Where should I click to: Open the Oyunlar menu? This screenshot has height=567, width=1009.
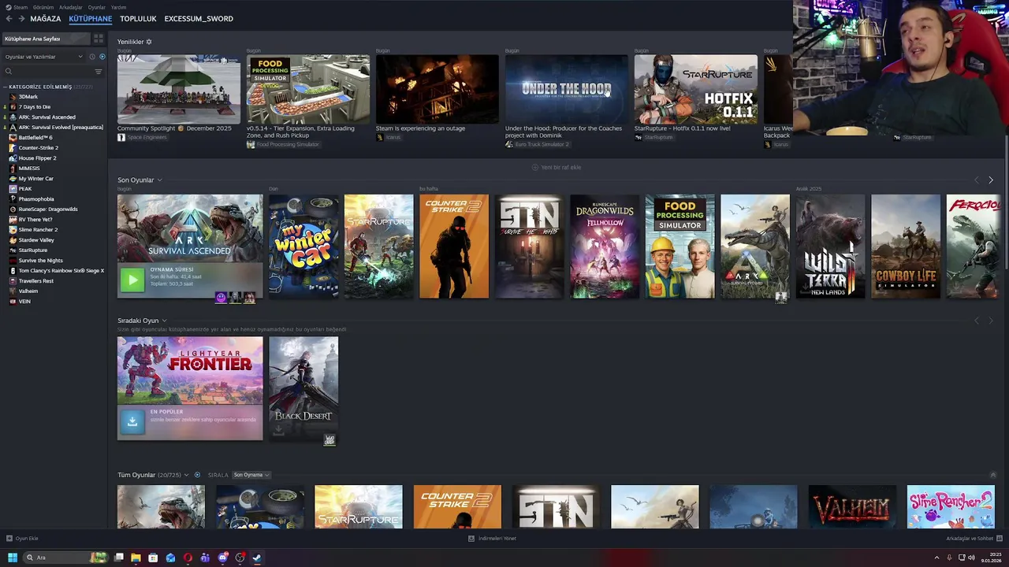[96, 7]
